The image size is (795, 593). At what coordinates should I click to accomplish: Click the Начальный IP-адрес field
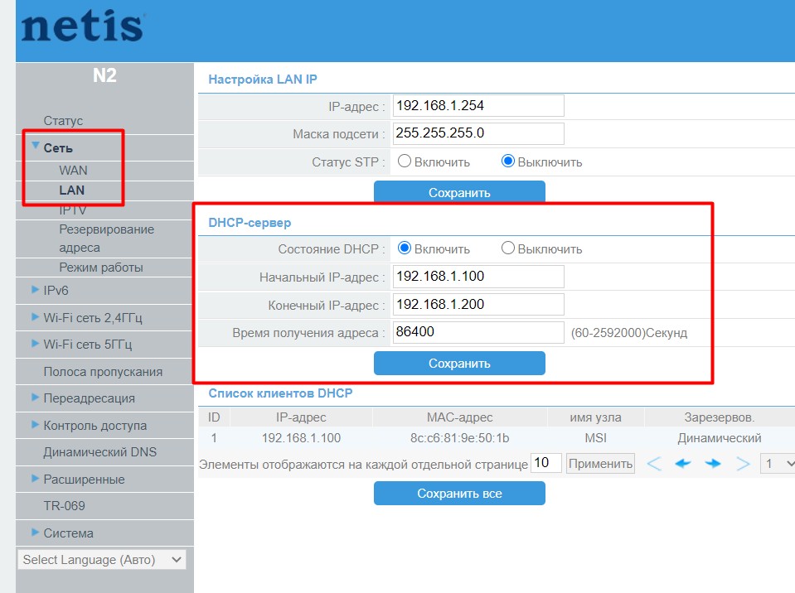click(478, 277)
